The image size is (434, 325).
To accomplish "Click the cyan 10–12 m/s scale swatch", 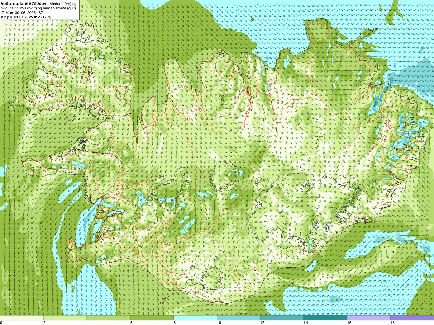I will pyautogui.click(x=239, y=318).
